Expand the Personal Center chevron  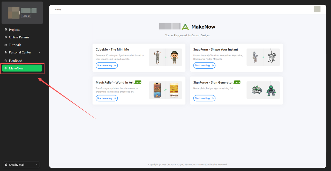pyautogui.click(x=39, y=52)
